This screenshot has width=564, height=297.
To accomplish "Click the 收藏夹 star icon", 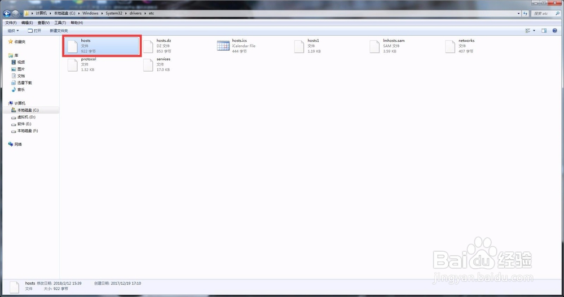I will coord(10,42).
